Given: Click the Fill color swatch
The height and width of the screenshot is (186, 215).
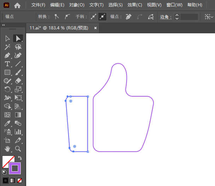Looking at the screenshot, I should tap(6, 160).
